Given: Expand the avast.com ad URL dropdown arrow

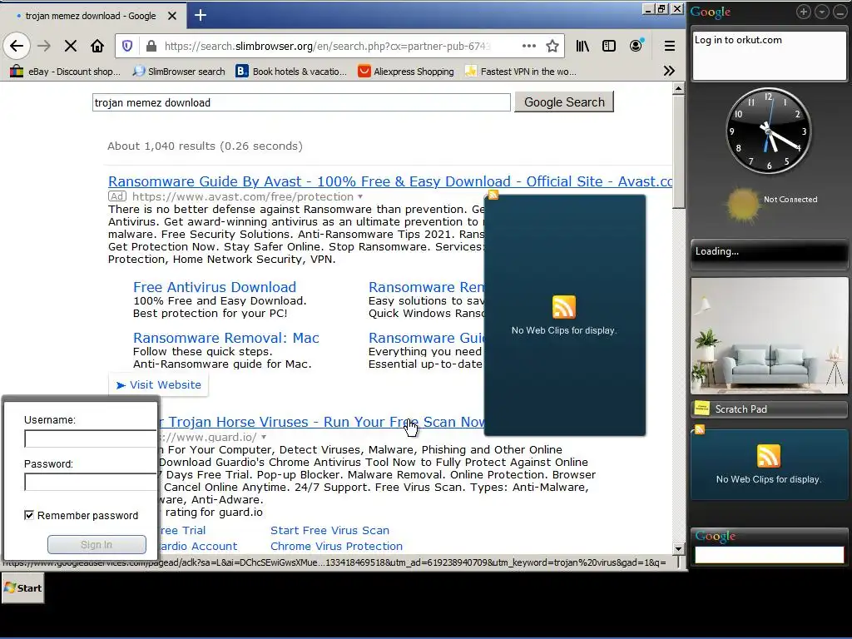Looking at the screenshot, I should pos(359,196).
